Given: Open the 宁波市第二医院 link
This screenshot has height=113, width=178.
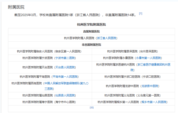Looking at the screenshot, I should [65, 58].
